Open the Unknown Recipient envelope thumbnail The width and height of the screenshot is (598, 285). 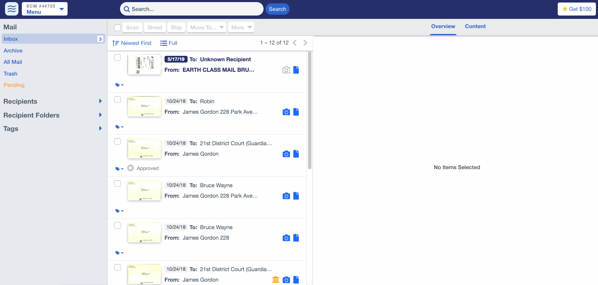[x=144, y=65]
